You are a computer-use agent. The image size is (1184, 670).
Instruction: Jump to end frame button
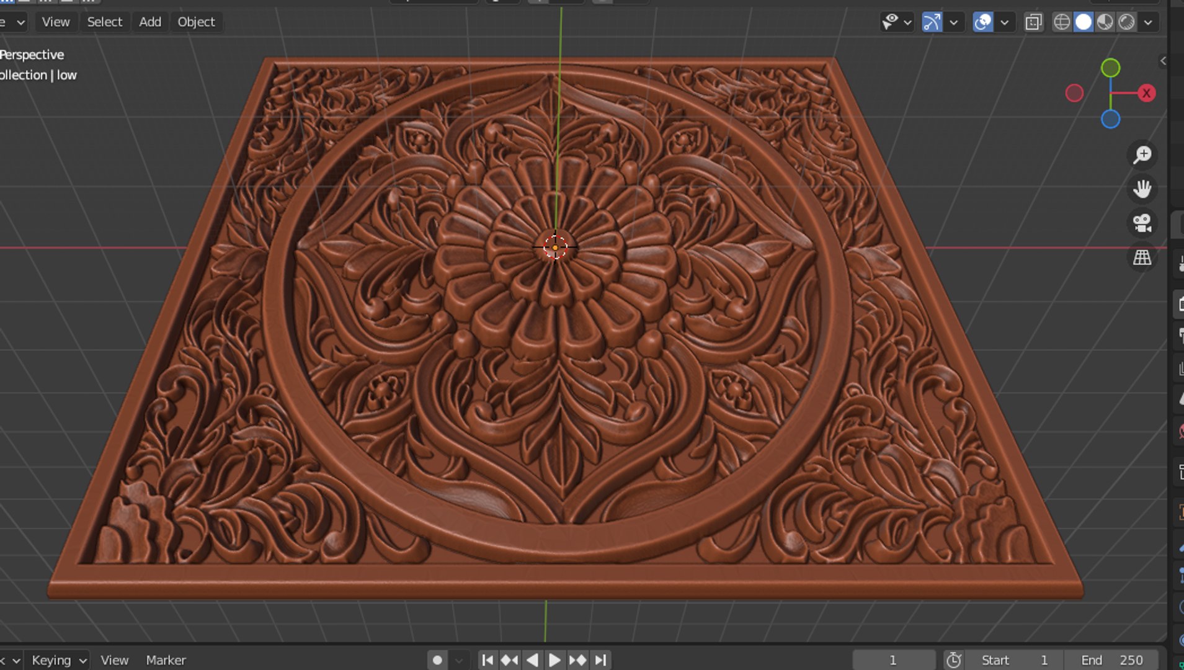[x=600, y=660]
